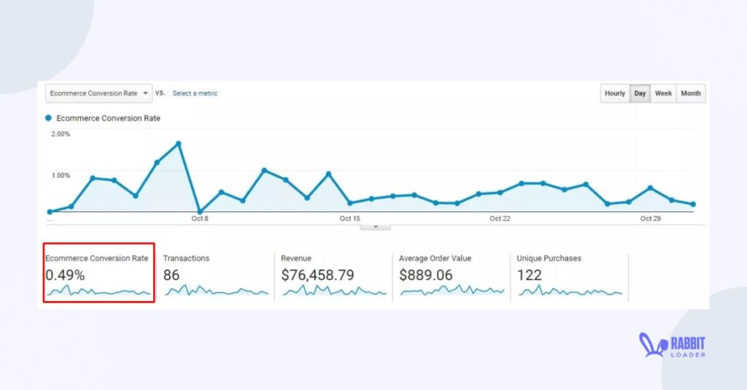Select the Average Order Value $889.06 scorecard
747x390 pixels.
click(x=451, y=276)
